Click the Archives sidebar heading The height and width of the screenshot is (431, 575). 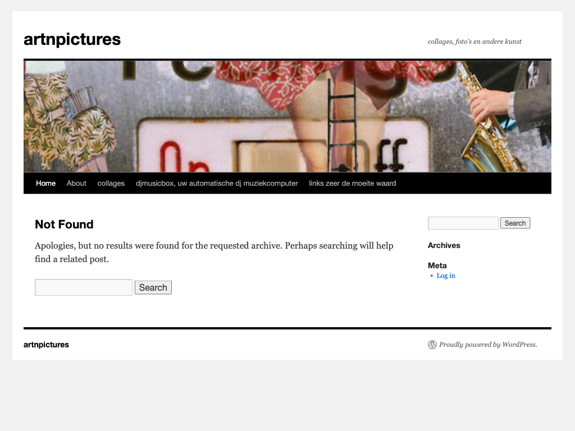pos(444,245)
